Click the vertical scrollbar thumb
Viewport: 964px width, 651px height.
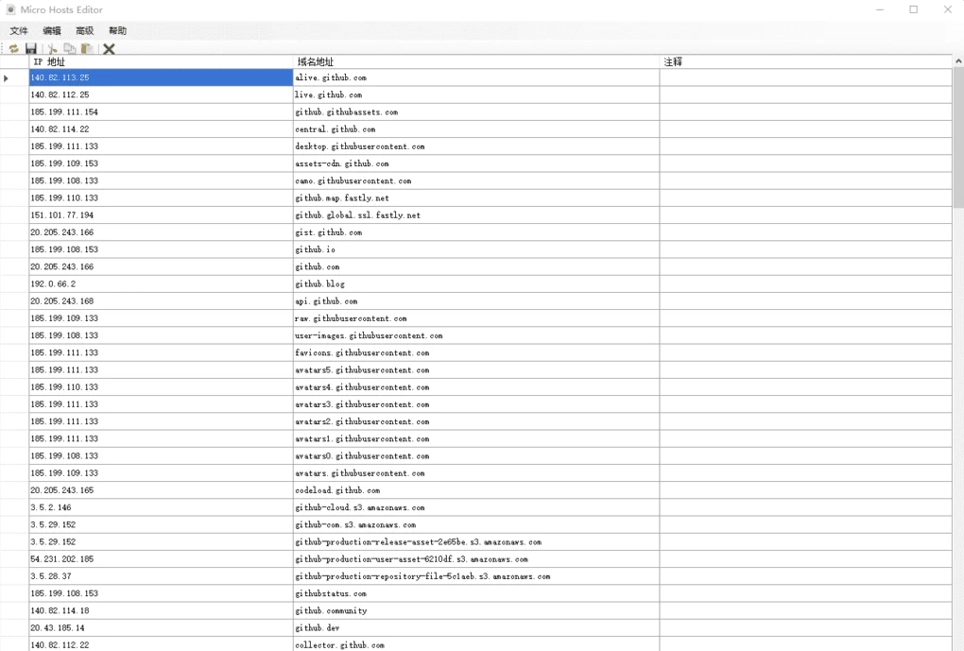point(957,137)
